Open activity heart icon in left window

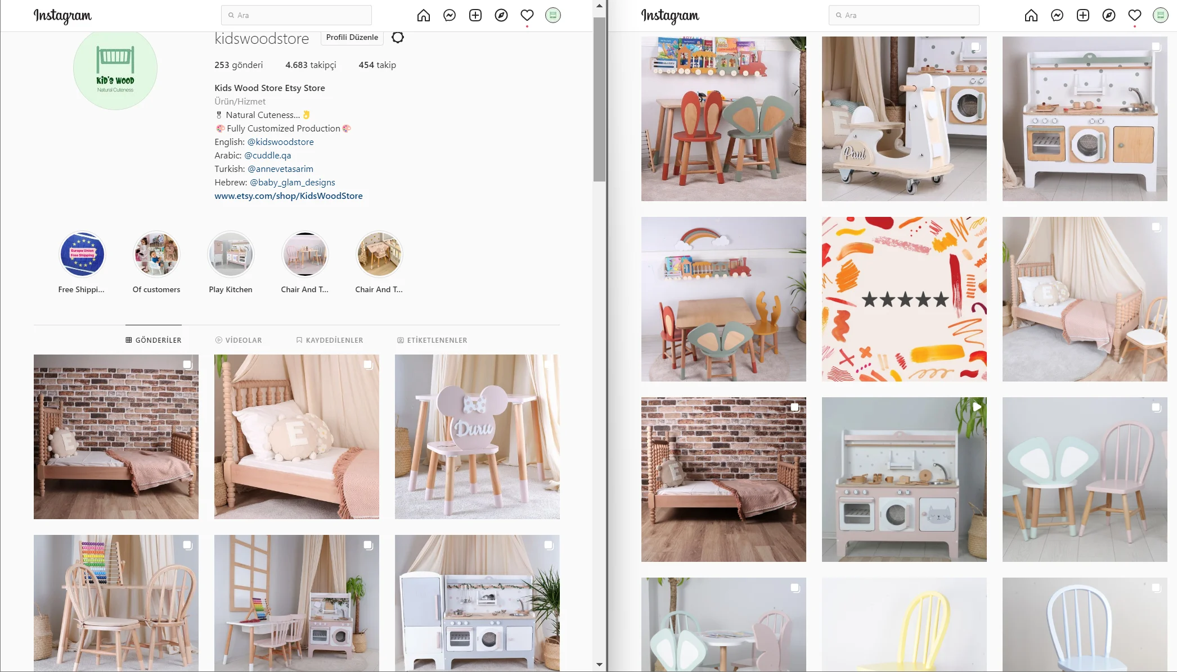527,15
